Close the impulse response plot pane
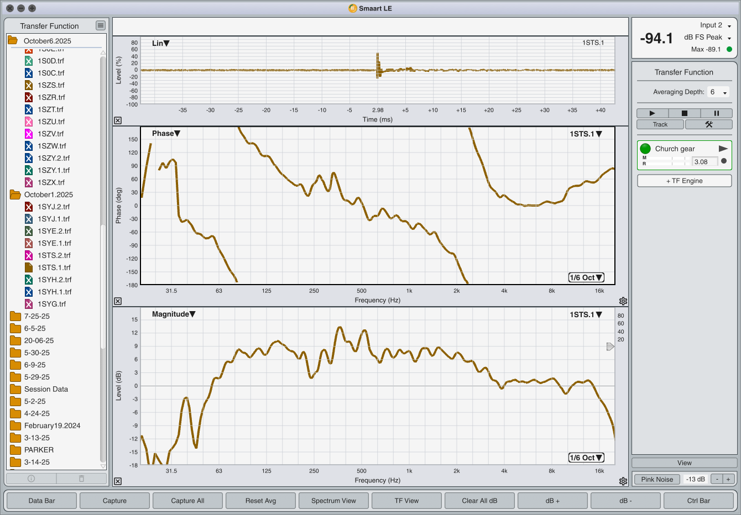This screenshot has height=515, width=741. point(118,120)
